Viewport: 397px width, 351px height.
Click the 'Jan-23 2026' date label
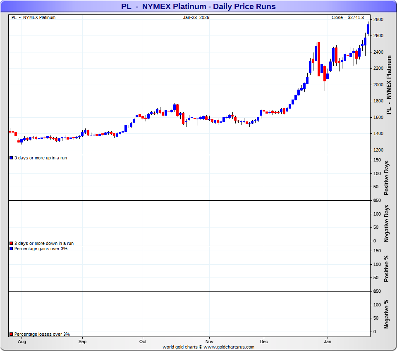click(x=196, y=17)
